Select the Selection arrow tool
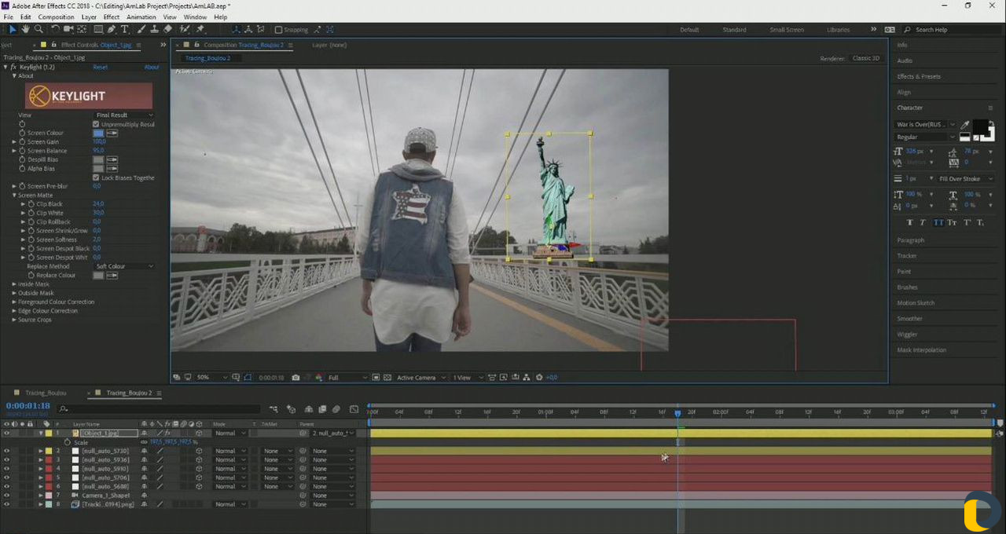The image size is (1006, 534). 12,29
